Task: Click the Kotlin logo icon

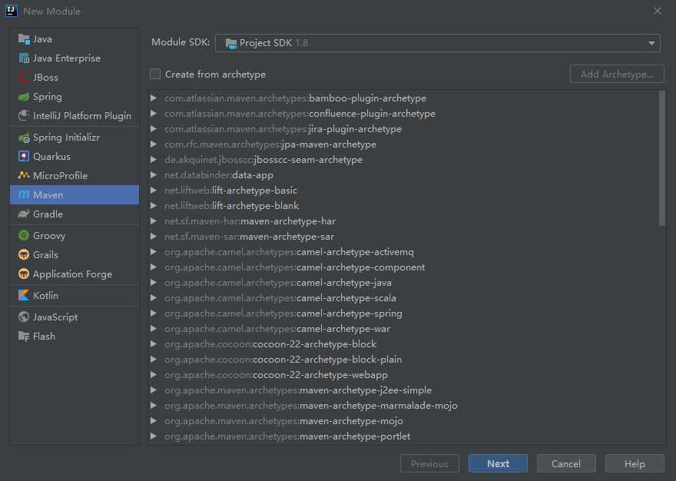Action: coord(24,295)
